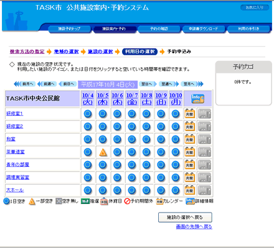Click the お気に入り button in header
This screenshot has width=274, height=248.
pos(255,7)
